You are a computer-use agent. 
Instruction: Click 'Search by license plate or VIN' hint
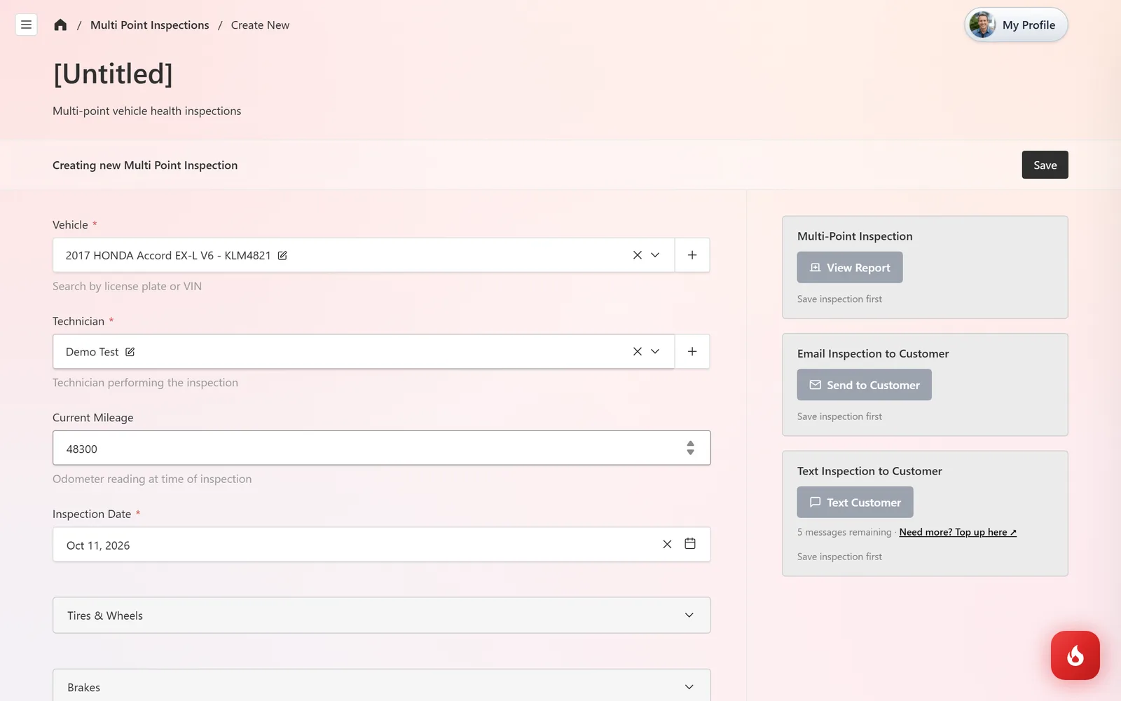click(x=127, y=286)
